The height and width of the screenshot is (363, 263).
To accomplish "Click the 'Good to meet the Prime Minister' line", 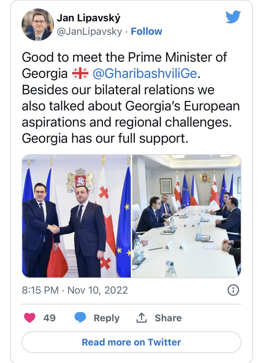I will point(124,57).
